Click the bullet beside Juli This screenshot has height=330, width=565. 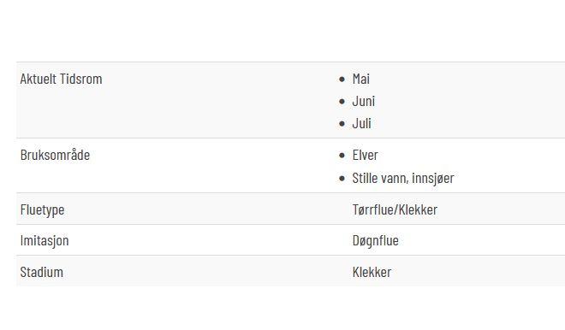pos(342,124)
